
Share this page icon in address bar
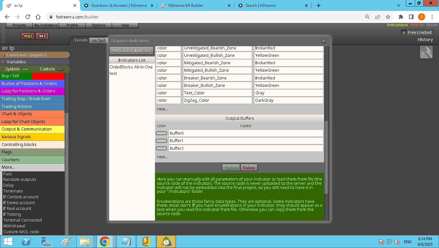tap(378, 17)
